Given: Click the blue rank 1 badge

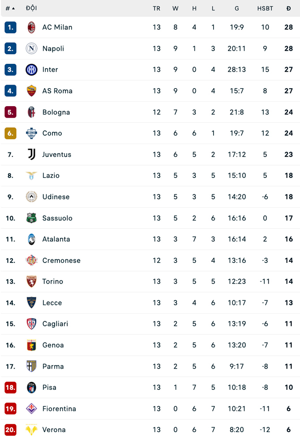Looking at the screenshot, I should (11, 27).
